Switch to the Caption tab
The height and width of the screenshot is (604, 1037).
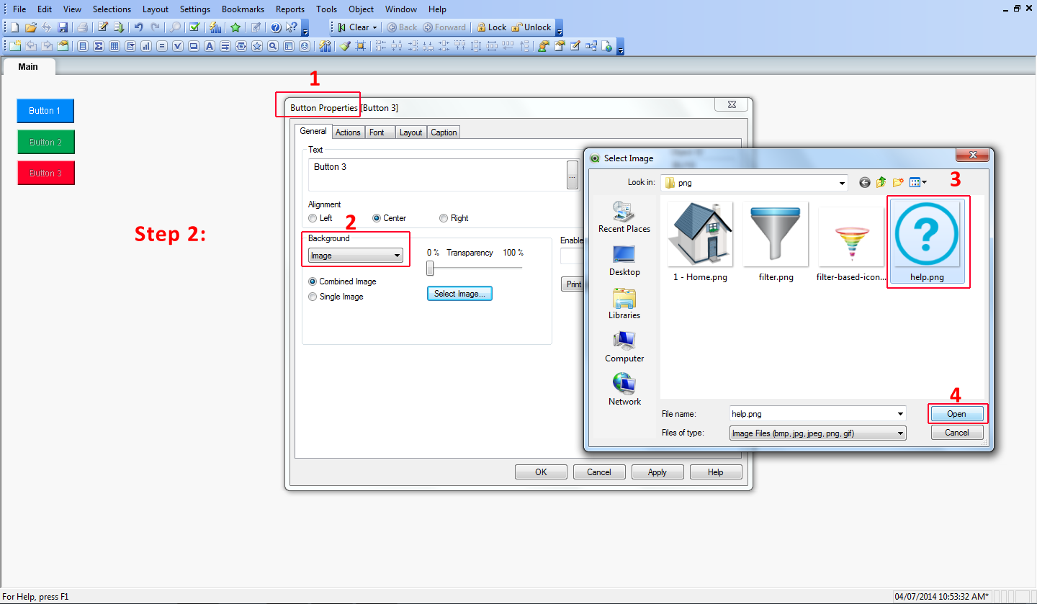[444, 132]
